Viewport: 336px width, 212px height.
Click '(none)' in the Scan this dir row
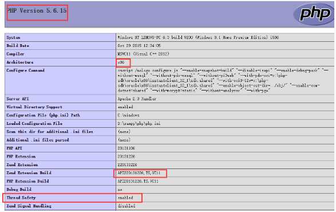click(x=124, y=132)
